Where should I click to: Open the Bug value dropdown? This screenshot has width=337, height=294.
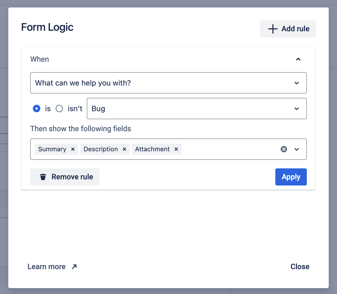pyautogui.click(x=197, y=109)
